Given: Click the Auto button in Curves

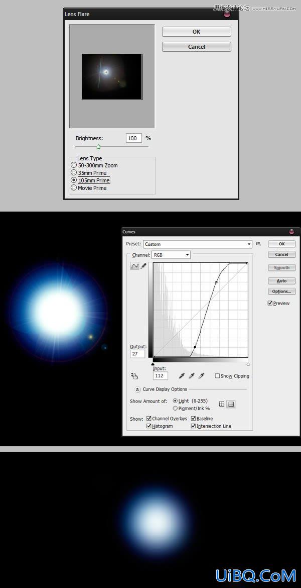Looking at the screenshot, I should click(282, 281).
